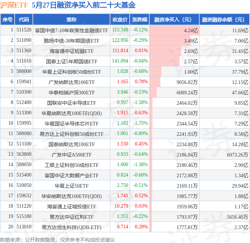Screen dimensions: 250x243
Task: Select fund code 513010
Action: tap(24, 227)
